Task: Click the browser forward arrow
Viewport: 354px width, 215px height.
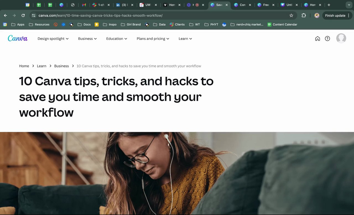Action: (14, 15)
